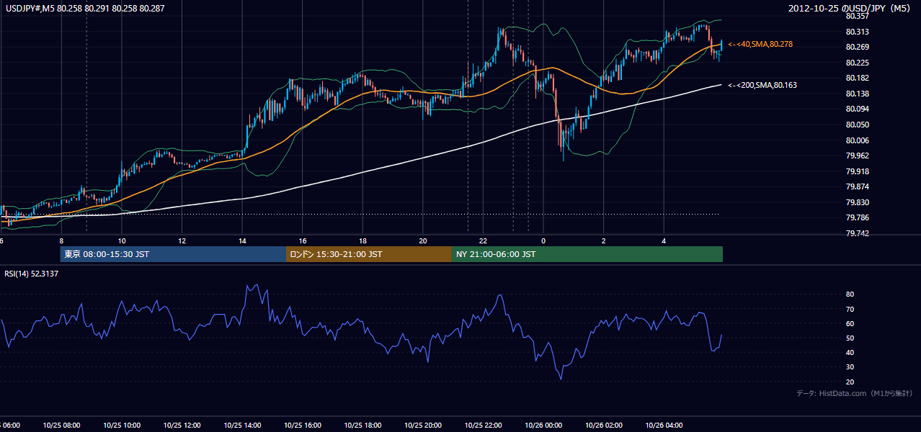Click the 東京 08:00-15:30 JST session bar
921x432 pixels.
(x=173, y=254)
